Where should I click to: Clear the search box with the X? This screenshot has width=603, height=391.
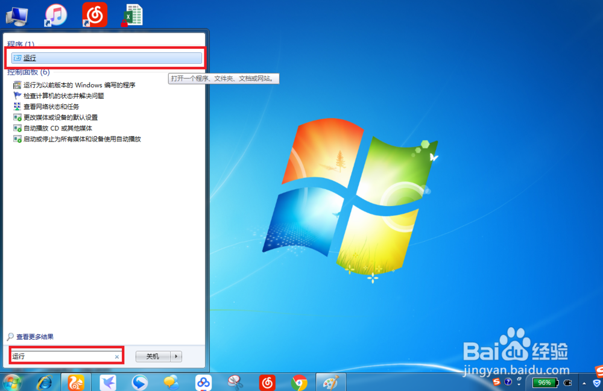pos(117,357)
